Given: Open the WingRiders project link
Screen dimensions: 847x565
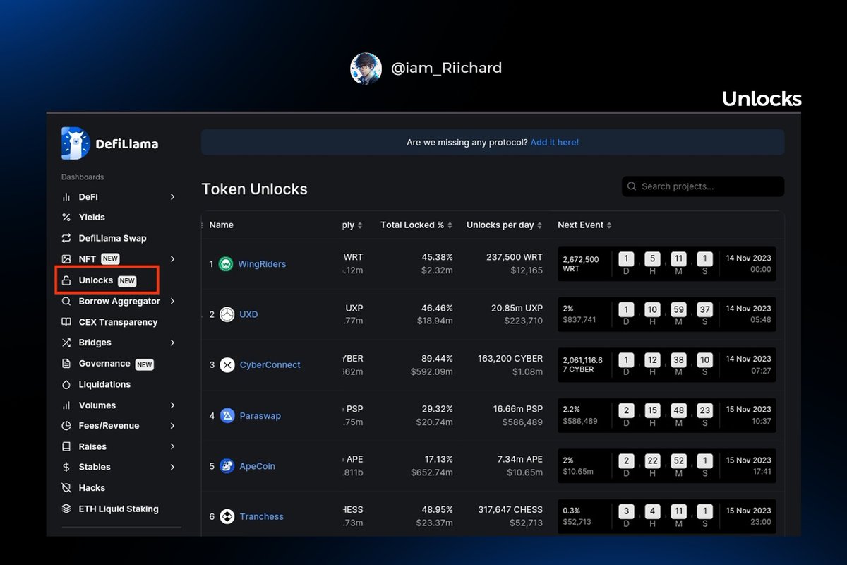Looking at the screenshot, I should [x=262, y=264].
